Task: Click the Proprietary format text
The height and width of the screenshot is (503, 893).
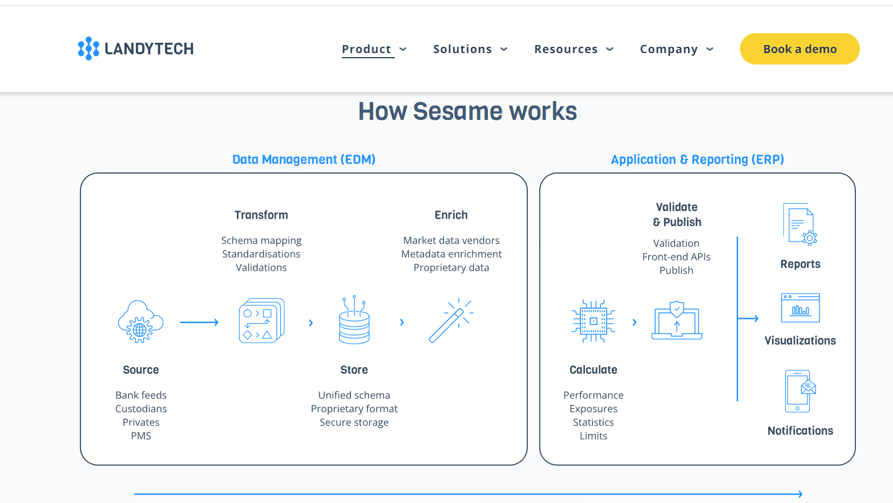Action: click(x=354, y=409)
